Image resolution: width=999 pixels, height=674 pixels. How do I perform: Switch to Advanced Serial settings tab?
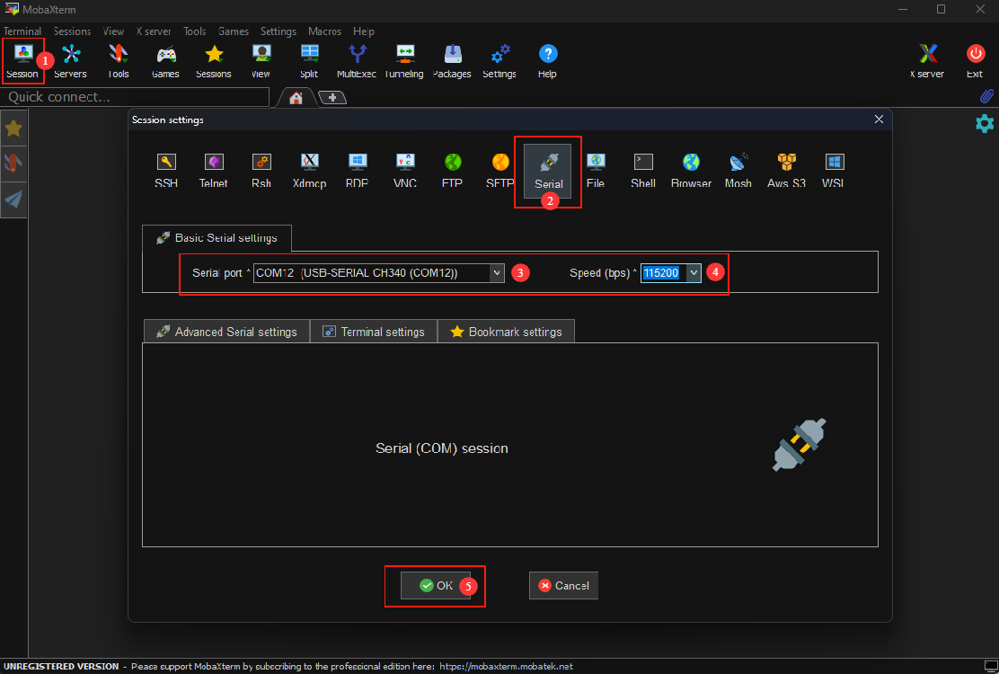pos(226,332)
